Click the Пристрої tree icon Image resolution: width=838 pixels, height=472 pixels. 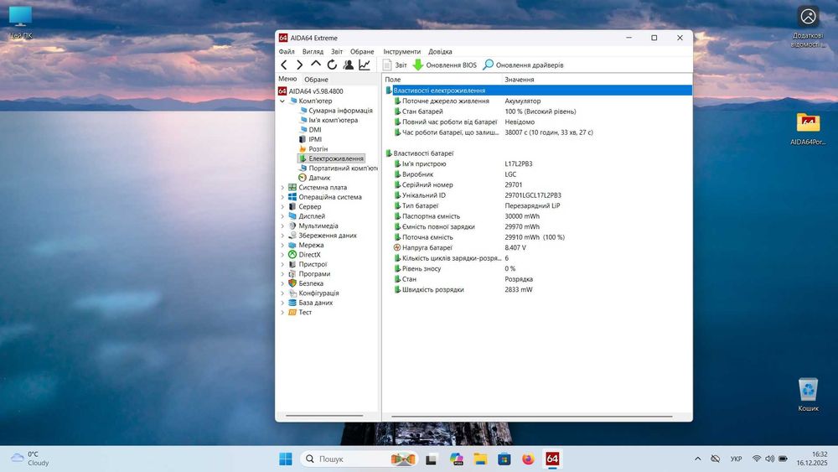point(292,264)
